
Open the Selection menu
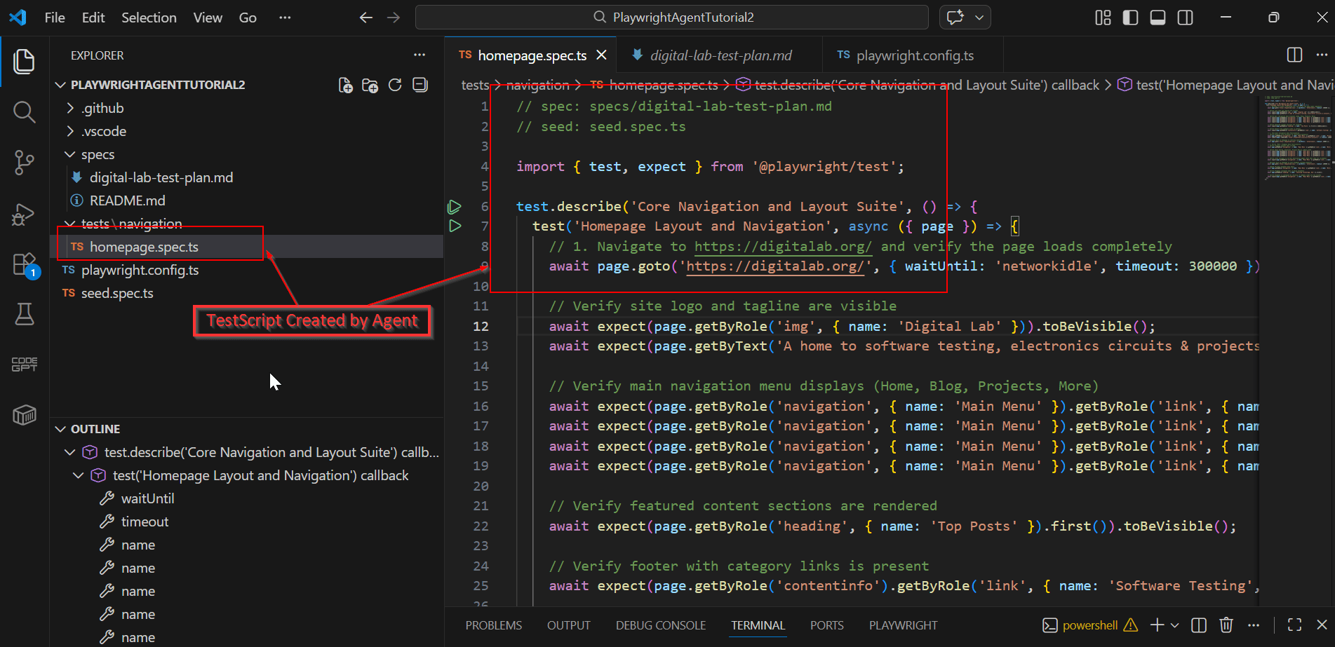149,18
